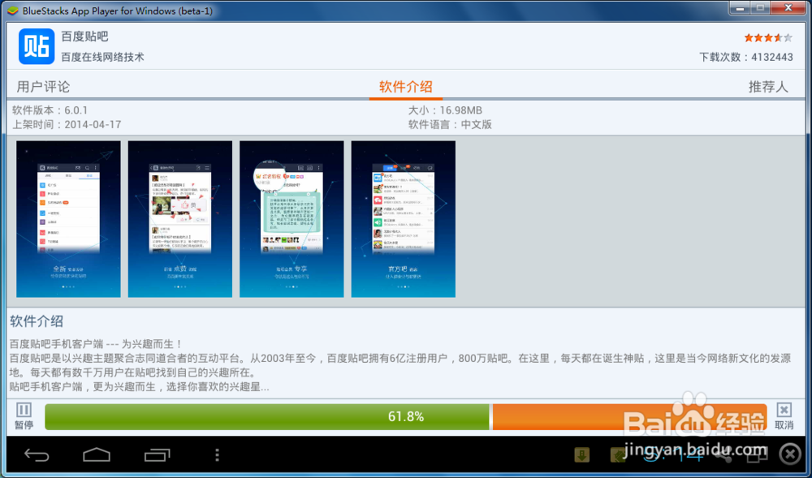The width and height of the screenshot is (812, 478).
Task: Open the third screenshot labeled 专享
Action: click(x=292, y=219)
